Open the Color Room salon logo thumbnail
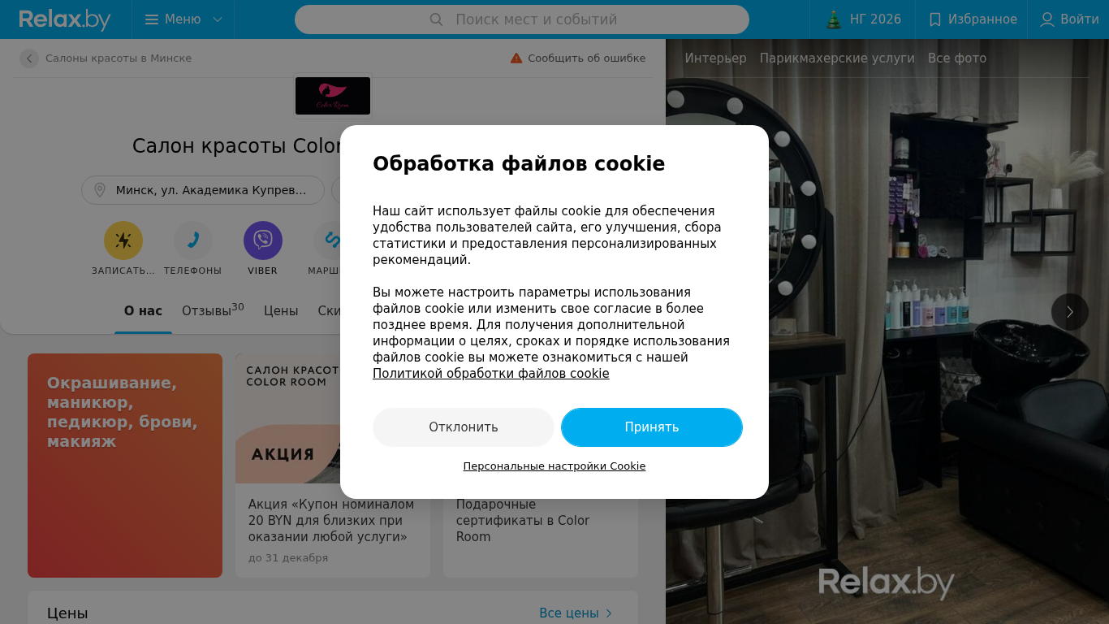The width and height of the screenshot is (1109, 624). coord(333,96)
